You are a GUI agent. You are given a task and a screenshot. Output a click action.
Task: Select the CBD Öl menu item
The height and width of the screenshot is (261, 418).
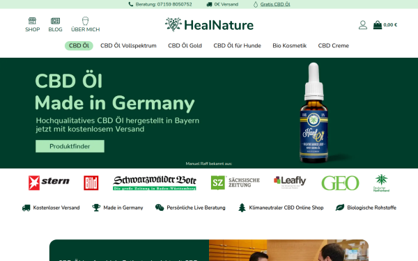[x=79, y=45]
